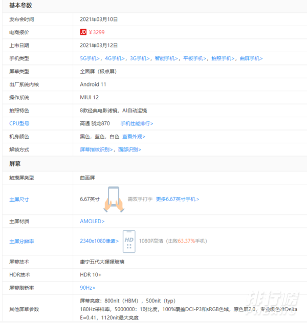The height and width of the screenshot is (323, 307).
Task: Open the 5G手机 category link
Action: (x=90, y=58)
